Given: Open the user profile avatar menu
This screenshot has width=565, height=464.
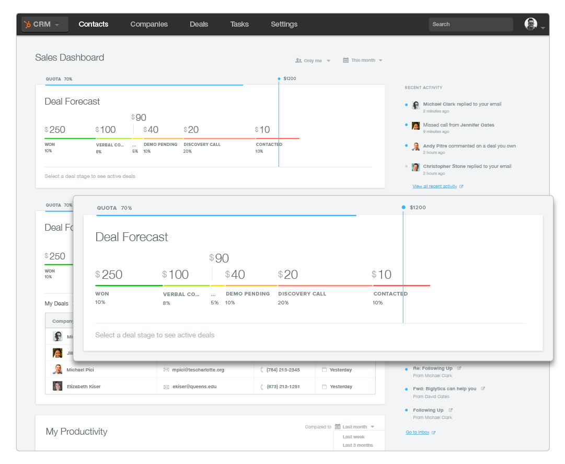Looking at the screenshot, I should point(531,24).
